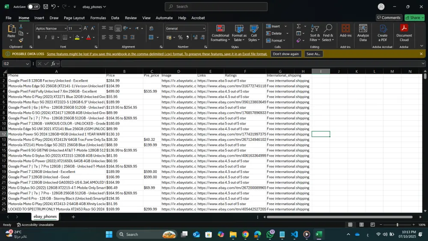Open Find & Select

coord(328,33)
